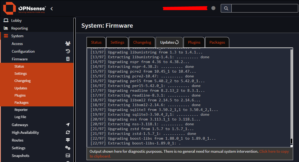Focus the top search input field
The width and height of the screenshot is (299, 162).
click(265, 8)
